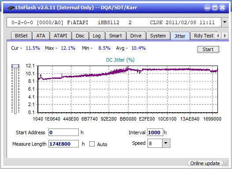Enable the Auto checkbox
Image resolution: width=232 pixels, height=169 pixels.
click(92, 144)
